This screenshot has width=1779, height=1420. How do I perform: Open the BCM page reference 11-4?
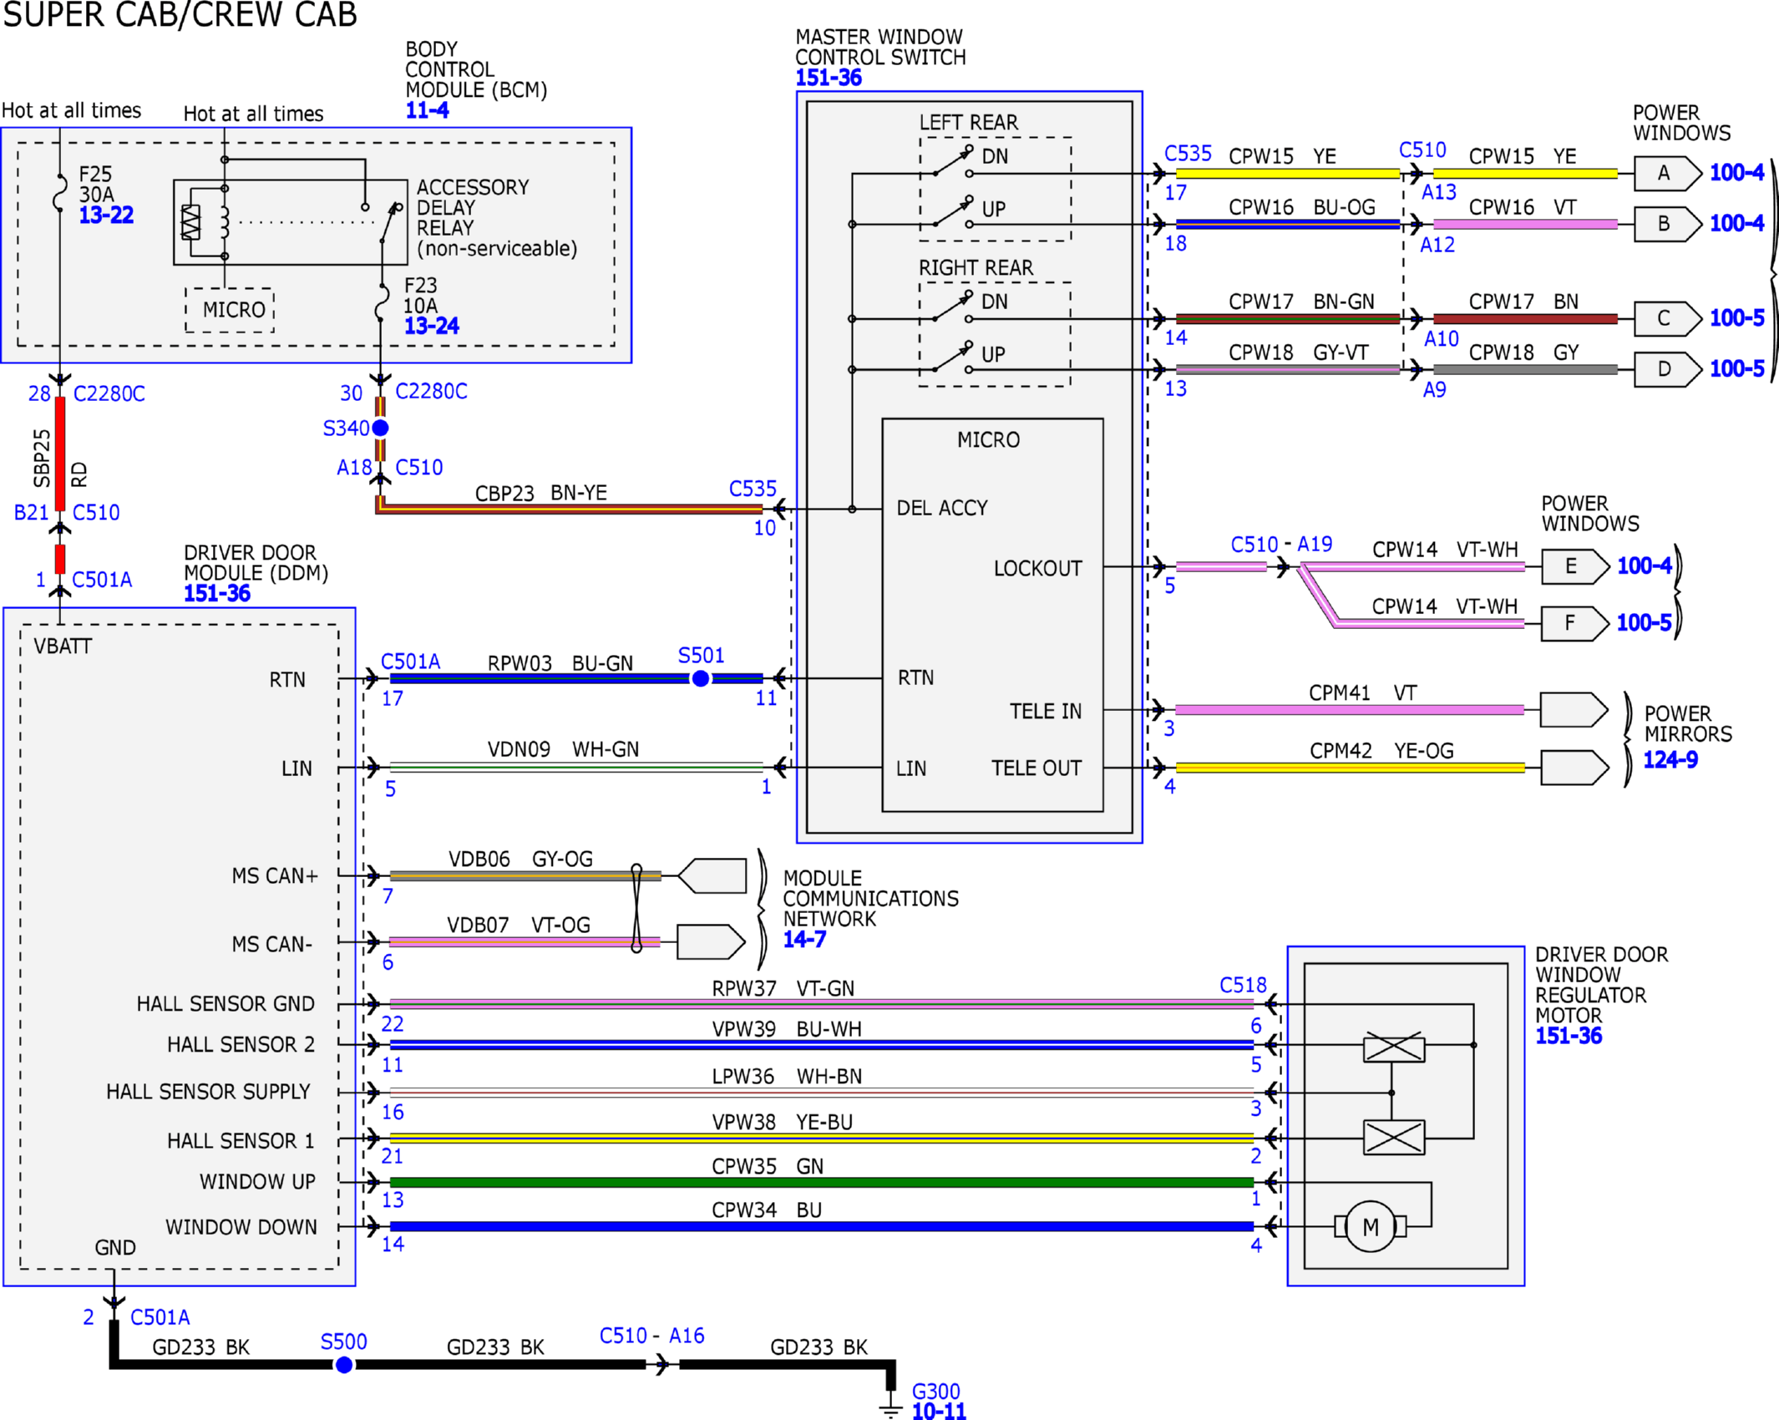427,110
